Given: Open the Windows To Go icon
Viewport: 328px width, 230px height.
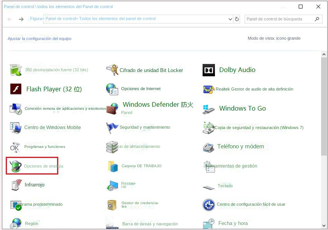Looking at the screenshot, I should coord(208,109).
